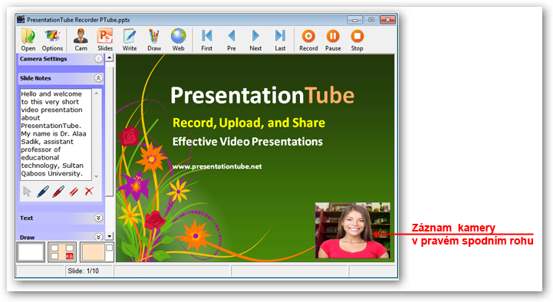Select the Write tool in toolbar
This screenshot has height=302, width=553.
click(130, 40)
